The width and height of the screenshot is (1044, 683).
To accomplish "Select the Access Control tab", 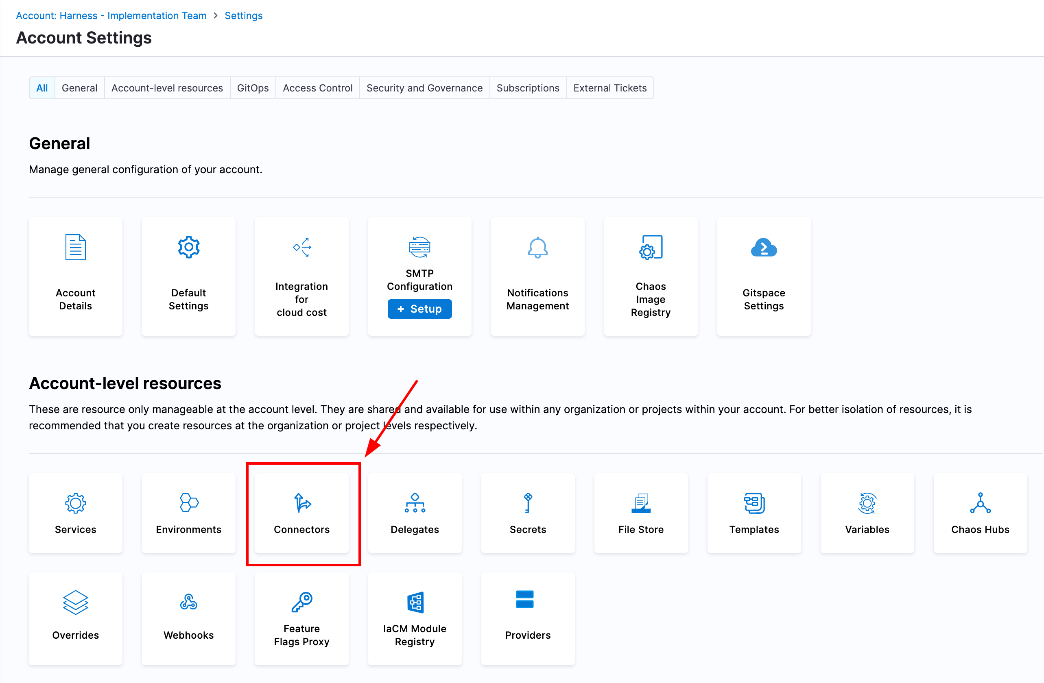I will [x=317, y=88].
